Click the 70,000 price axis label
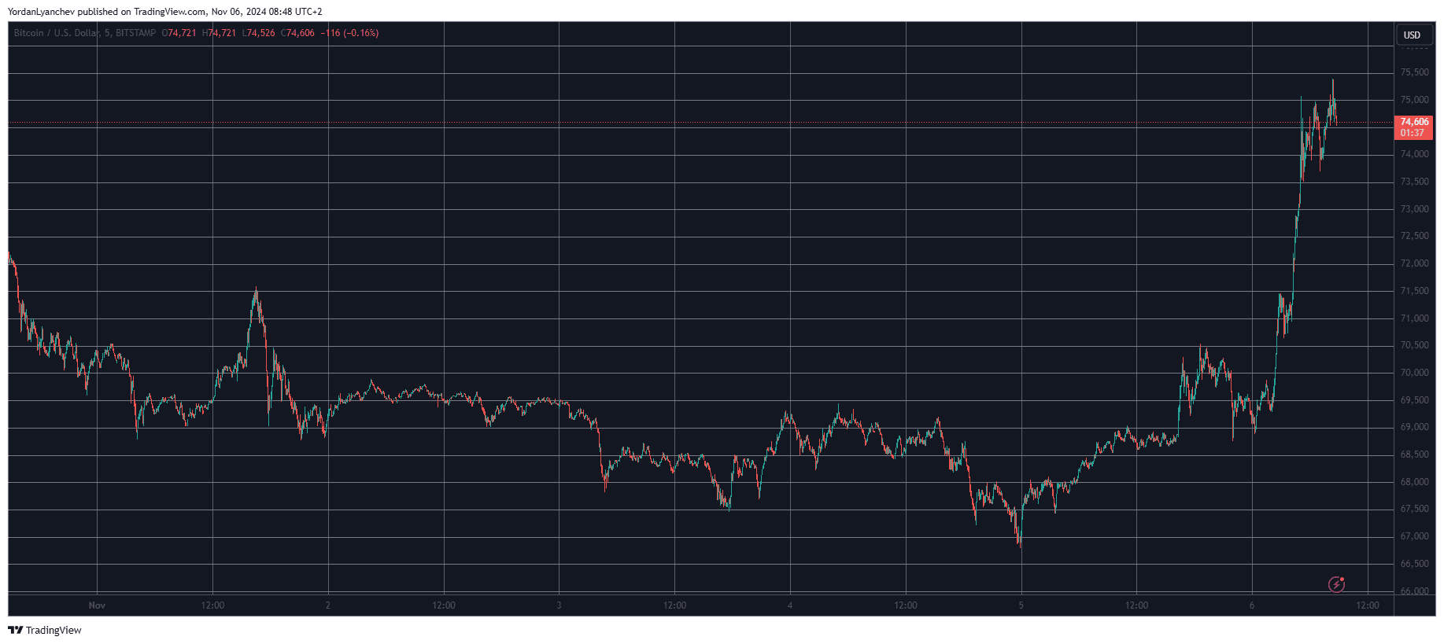 pos(1414,373)
